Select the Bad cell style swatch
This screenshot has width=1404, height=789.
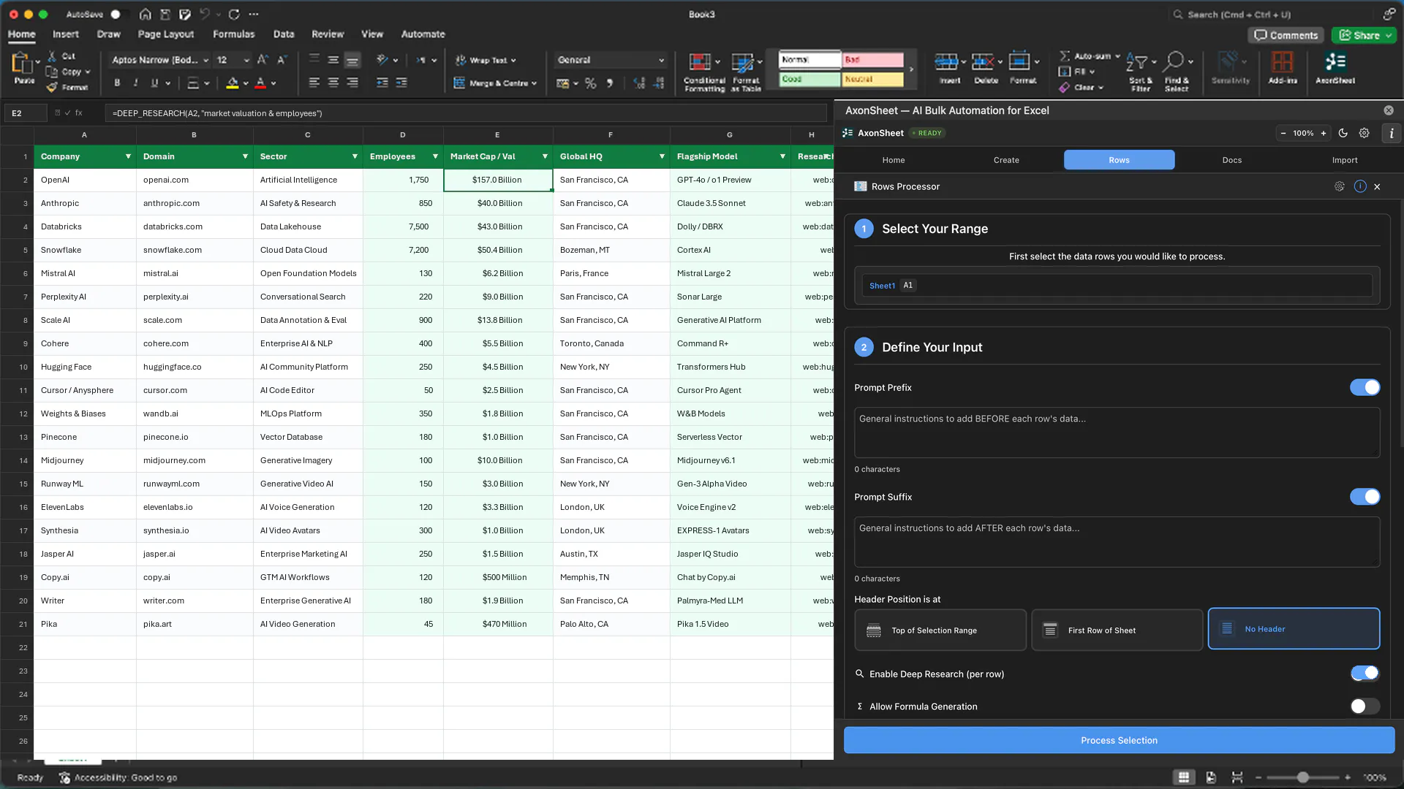872,60
